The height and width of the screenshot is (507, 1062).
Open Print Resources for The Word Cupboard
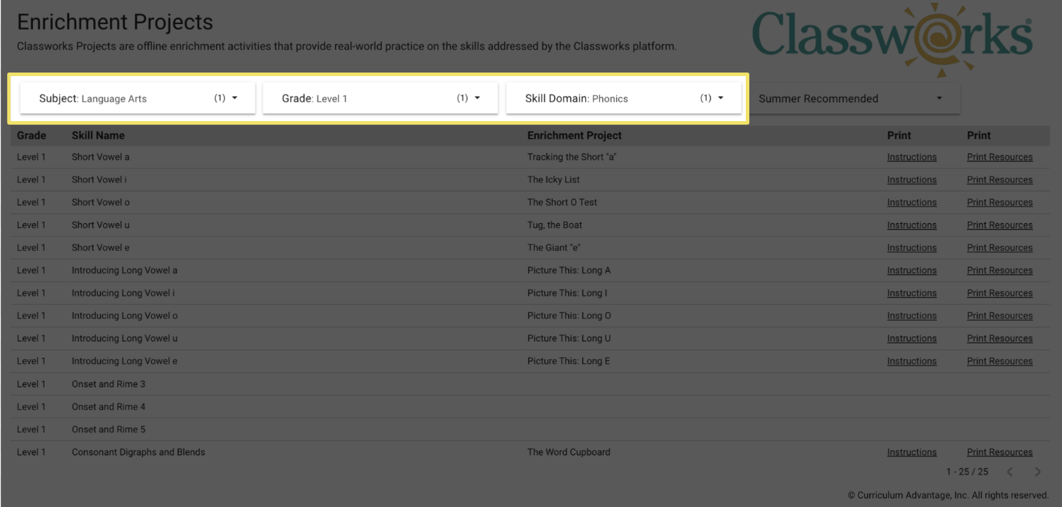pyautogui.click(x=999, y=452)
